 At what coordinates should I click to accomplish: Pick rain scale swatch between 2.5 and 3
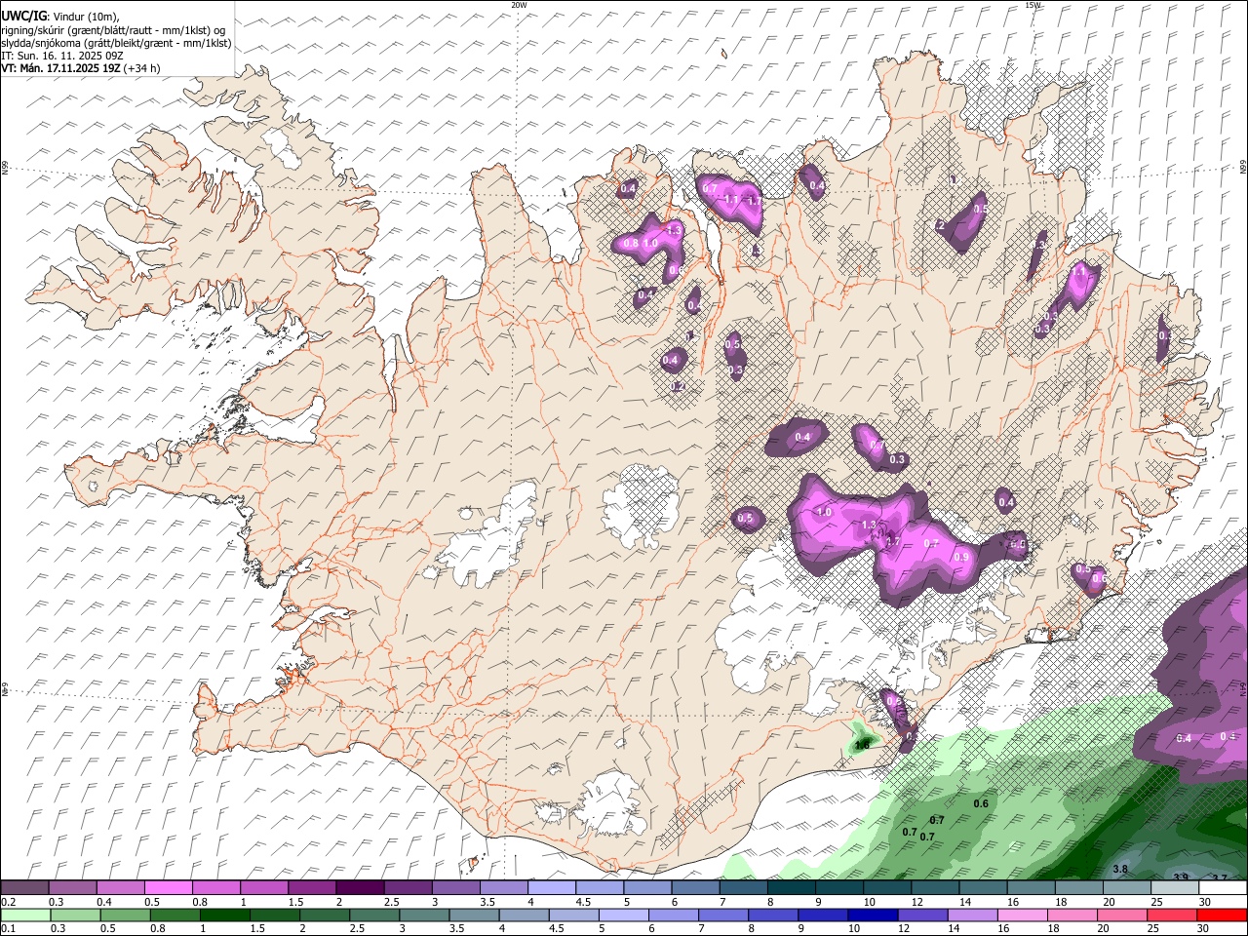coord(373,916)
